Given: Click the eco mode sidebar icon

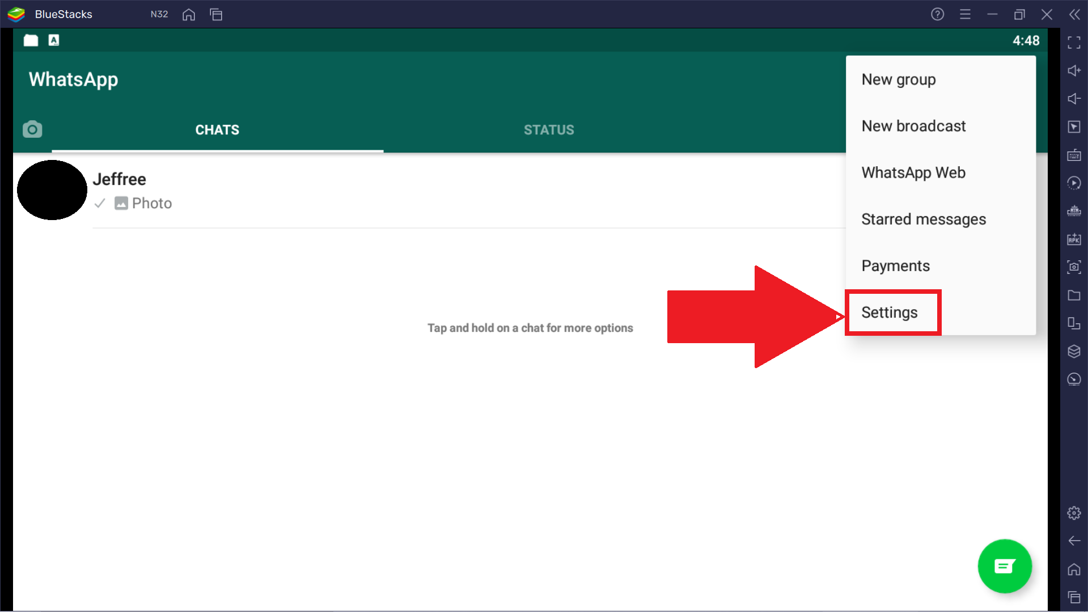Looking at the screenshot, I should (x=1074, y=379).
